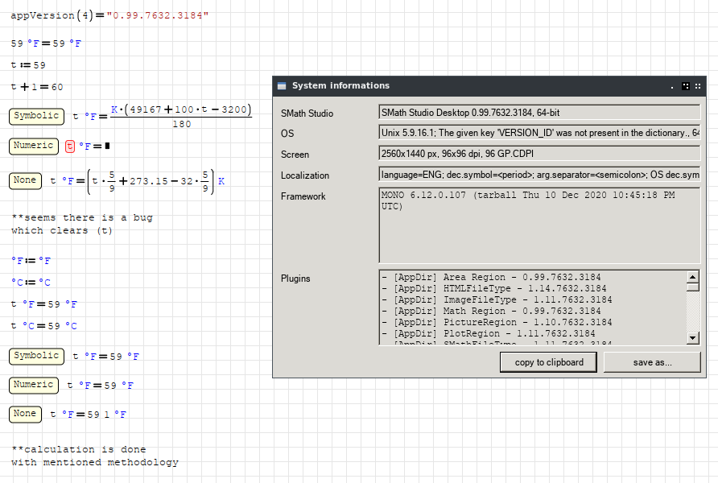This screenshot has height=483, width=718.
Task: Click the save as... button
Action: (652, 362)
